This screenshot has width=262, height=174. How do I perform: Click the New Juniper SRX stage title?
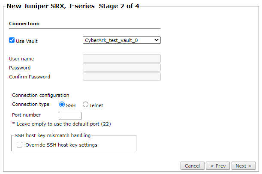(72, 6)
